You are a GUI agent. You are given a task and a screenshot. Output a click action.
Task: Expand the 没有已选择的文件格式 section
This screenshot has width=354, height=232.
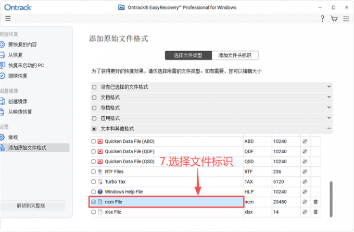point(329,87)
